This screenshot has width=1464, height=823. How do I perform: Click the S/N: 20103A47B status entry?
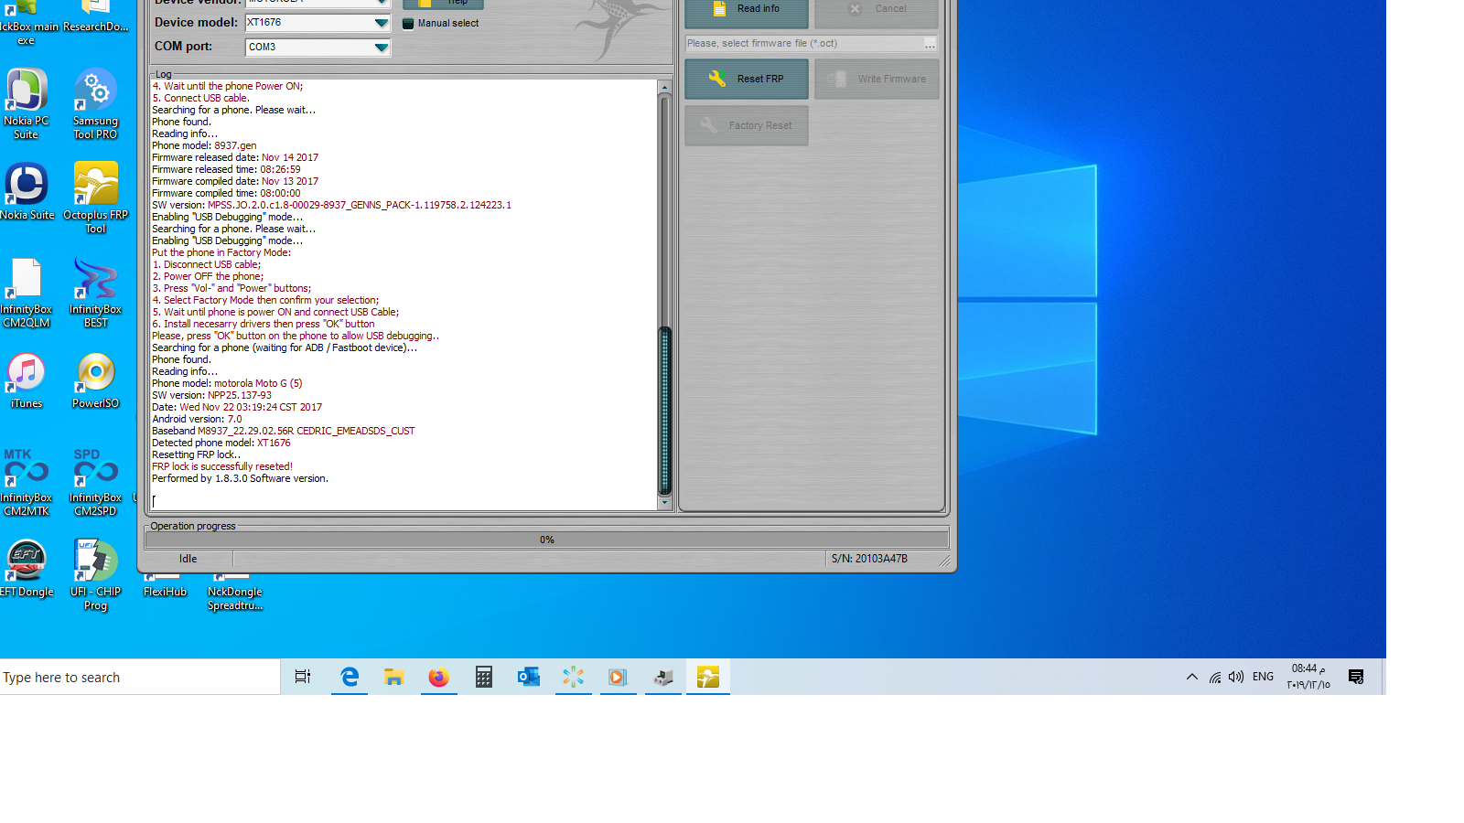click(x=869, y=559)
